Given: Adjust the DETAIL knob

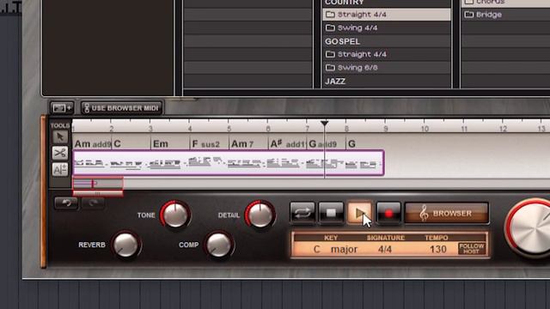Looking at the screenshot, I should (x=260, y=215).
